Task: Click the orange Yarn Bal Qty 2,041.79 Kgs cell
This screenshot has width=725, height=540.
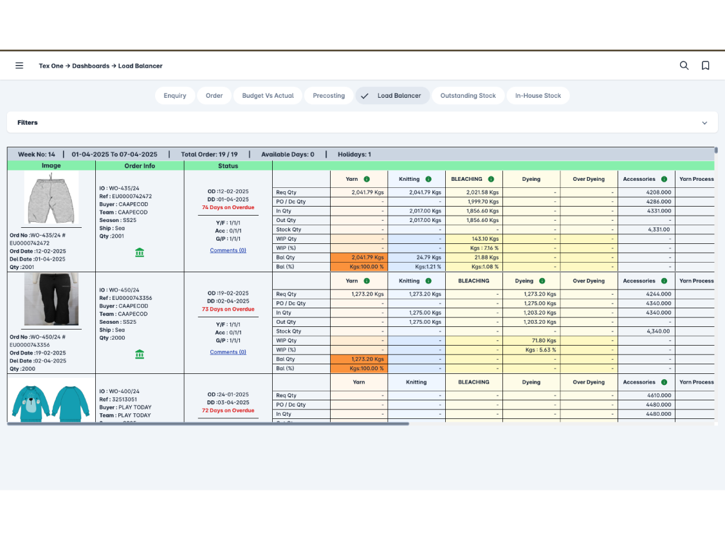Action: [359, 257]
